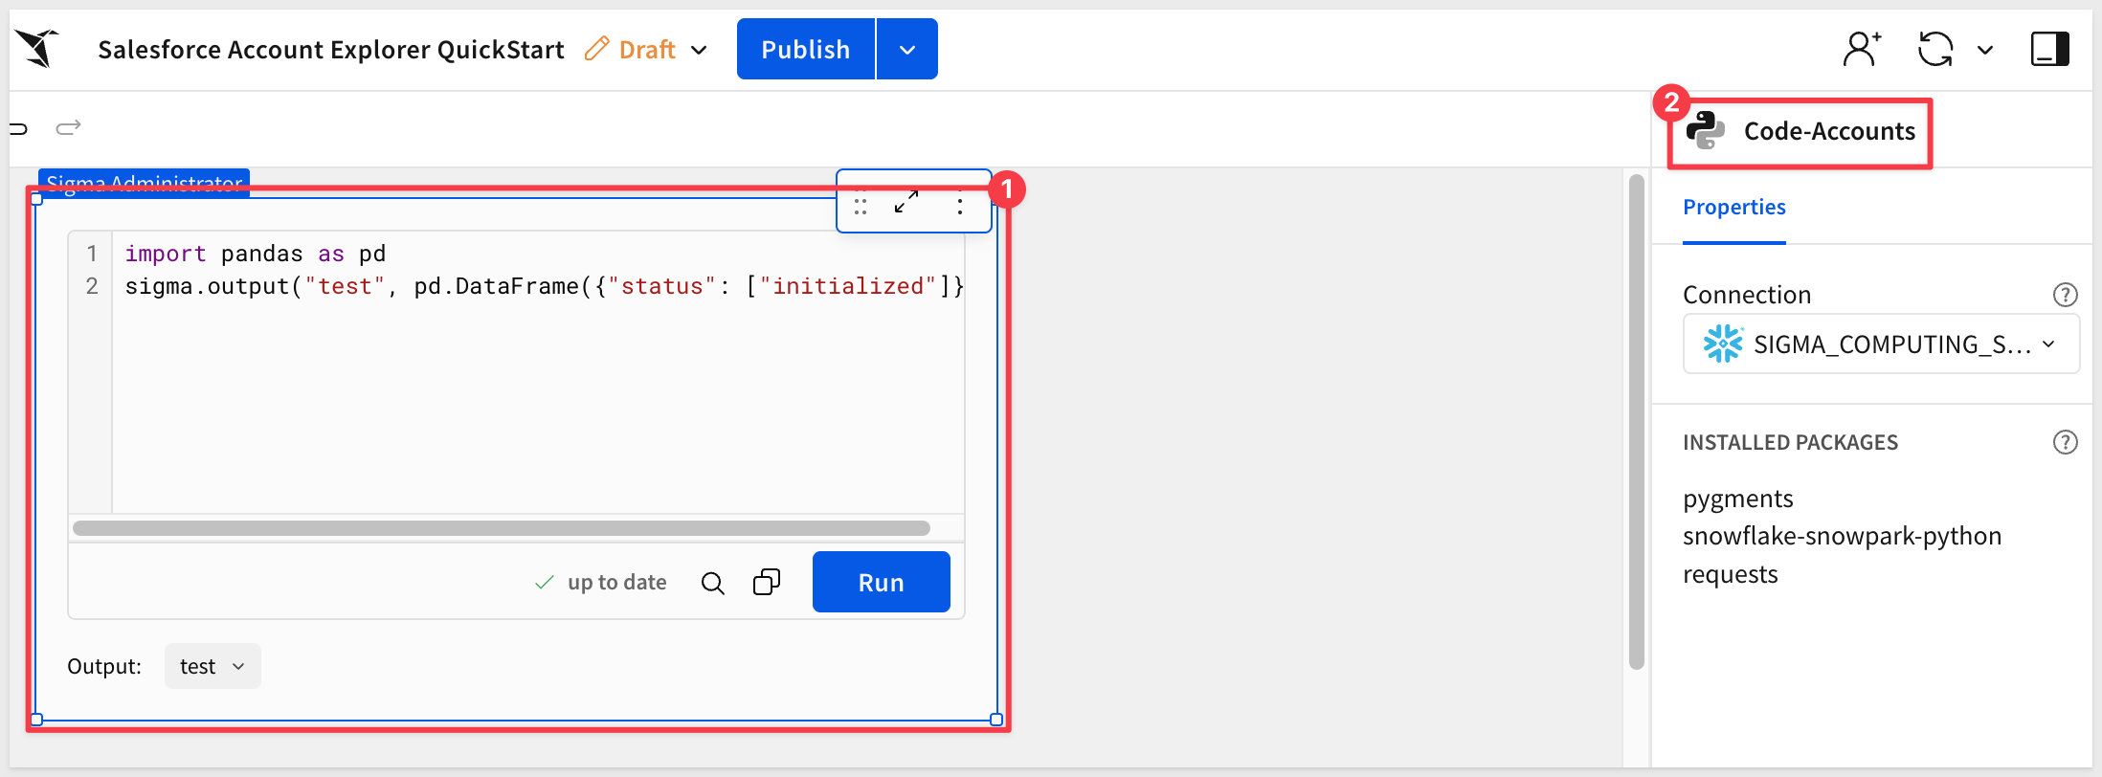Click the refresh data icon
This screenshot has height=777, width=2102.
pyautogui.click(x=1934, y=49)
